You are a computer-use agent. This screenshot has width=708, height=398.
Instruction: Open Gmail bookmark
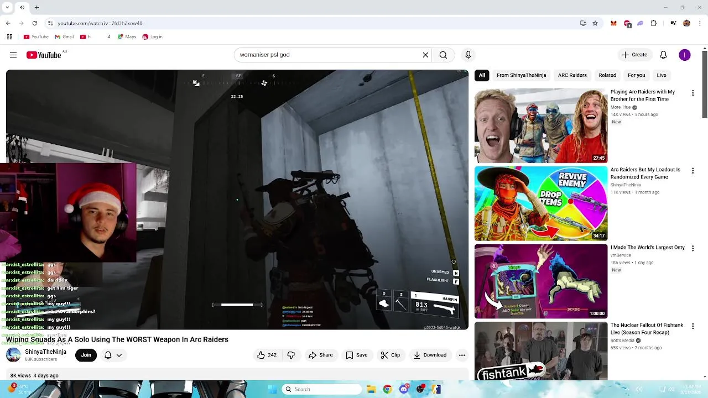click(x=64, y=37)
